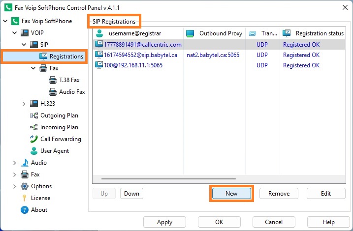Screen dimensions: 353x231
Task: Click the icon in the Transport column header
Action: click(253, 34)
